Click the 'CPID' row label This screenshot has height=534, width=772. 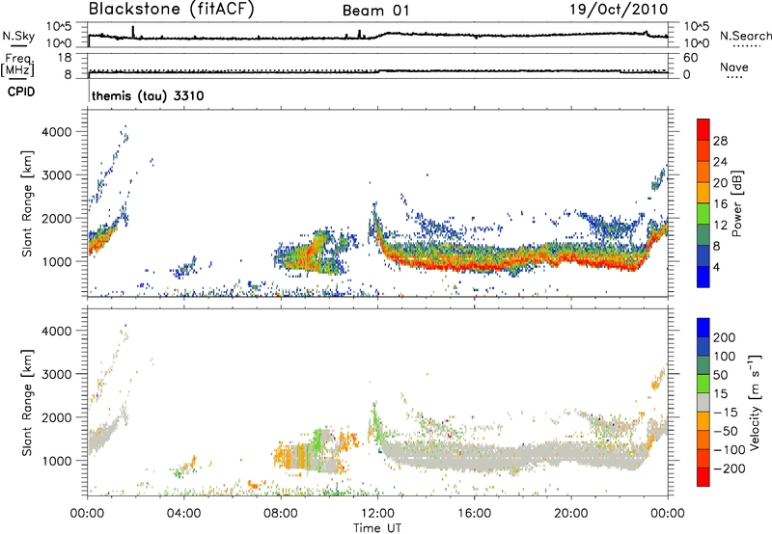click(21, 92)
